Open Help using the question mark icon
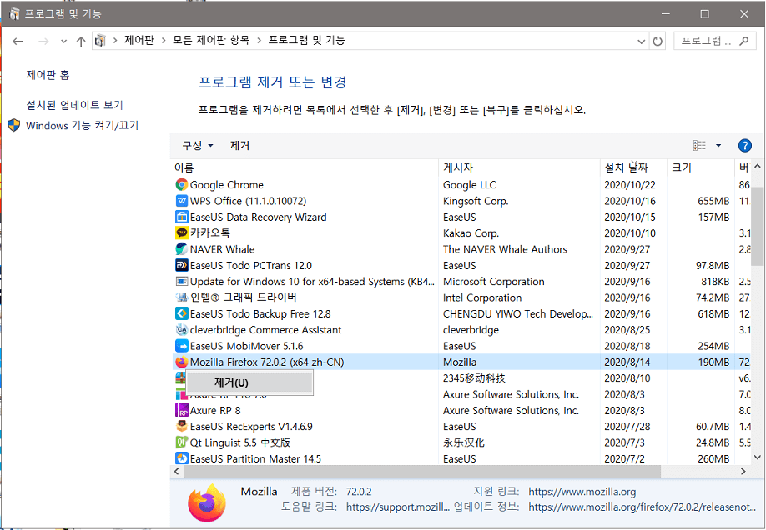 pyautogui.click(x=744, y=145)
